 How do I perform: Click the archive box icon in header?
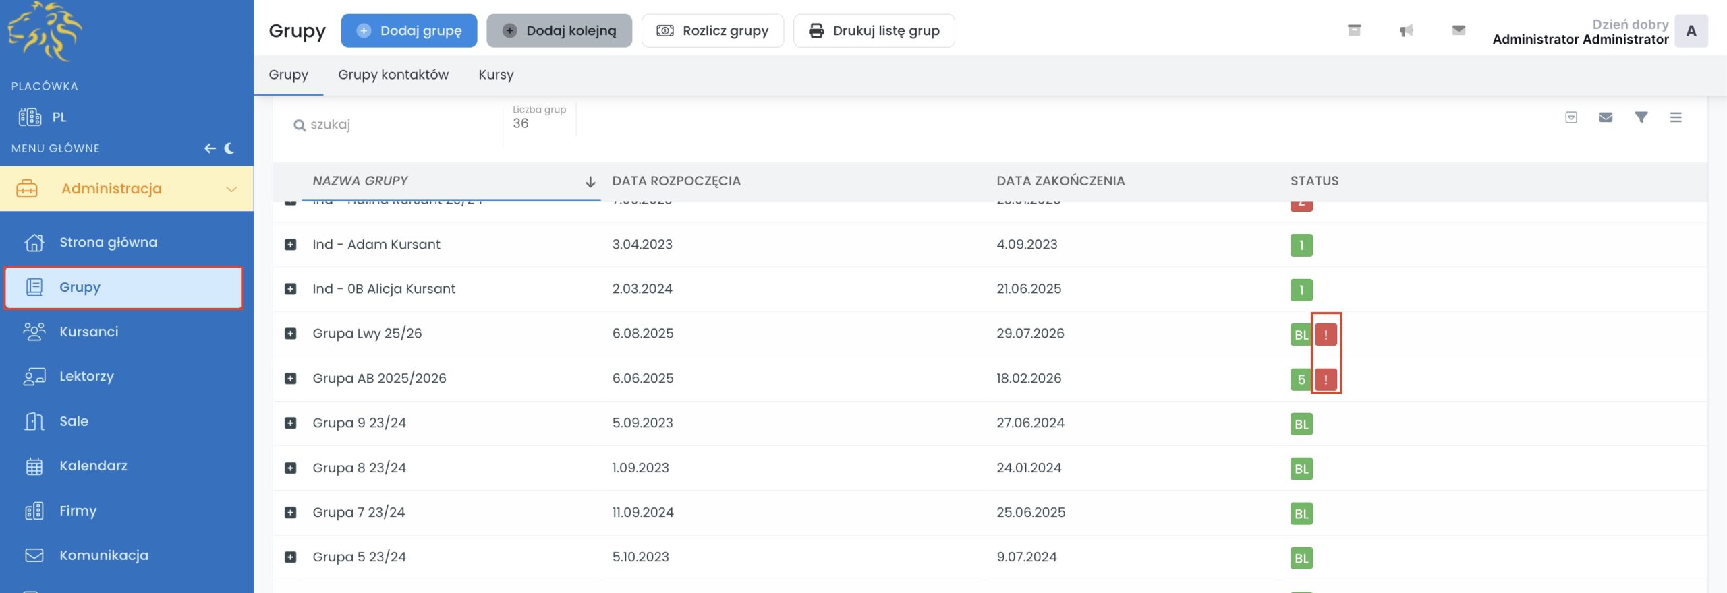pos(1354,30)
